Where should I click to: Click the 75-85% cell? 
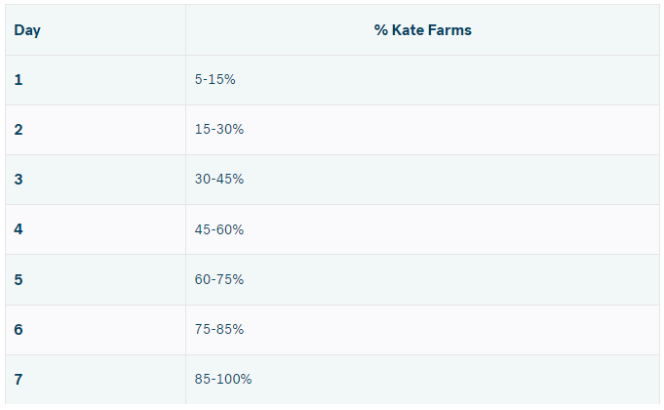[219, 330]
